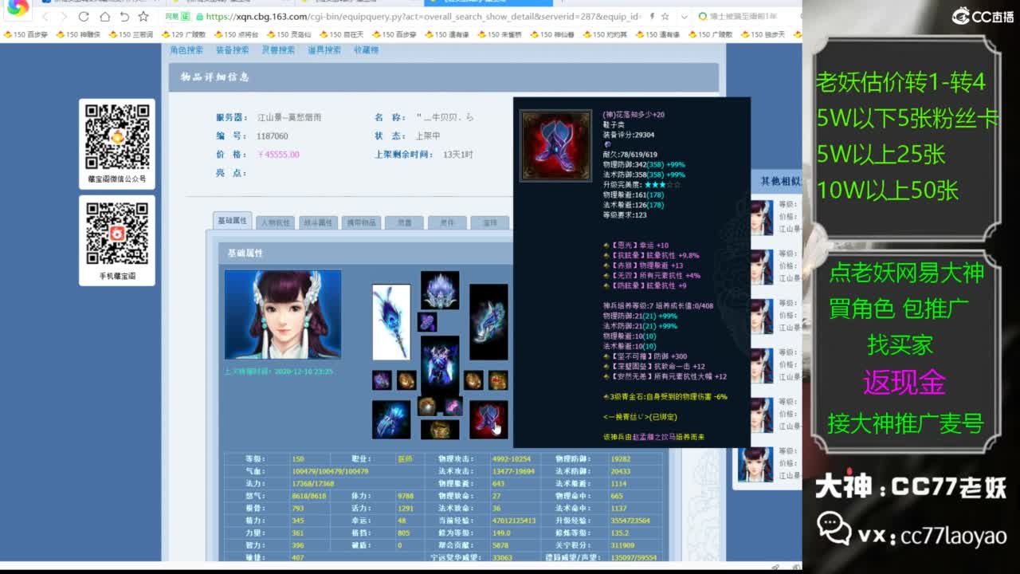Image resolution: width=1020 pixels, height=574 pixels.
Task: Click the 当前经验 value 47012125413
Action: point(514,521)
